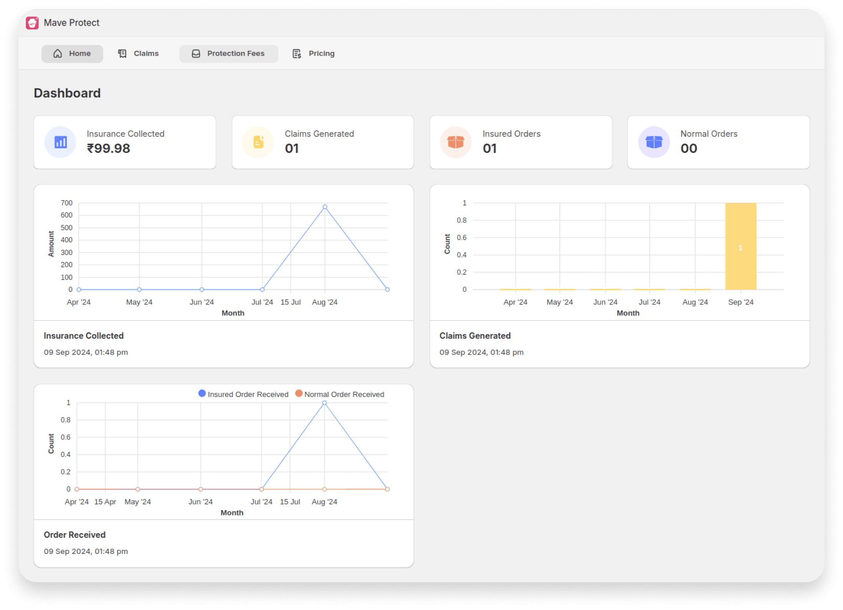Click the Pricing invoice icon
The height and width of the screenshot is (610, 843).
(297, 54)
